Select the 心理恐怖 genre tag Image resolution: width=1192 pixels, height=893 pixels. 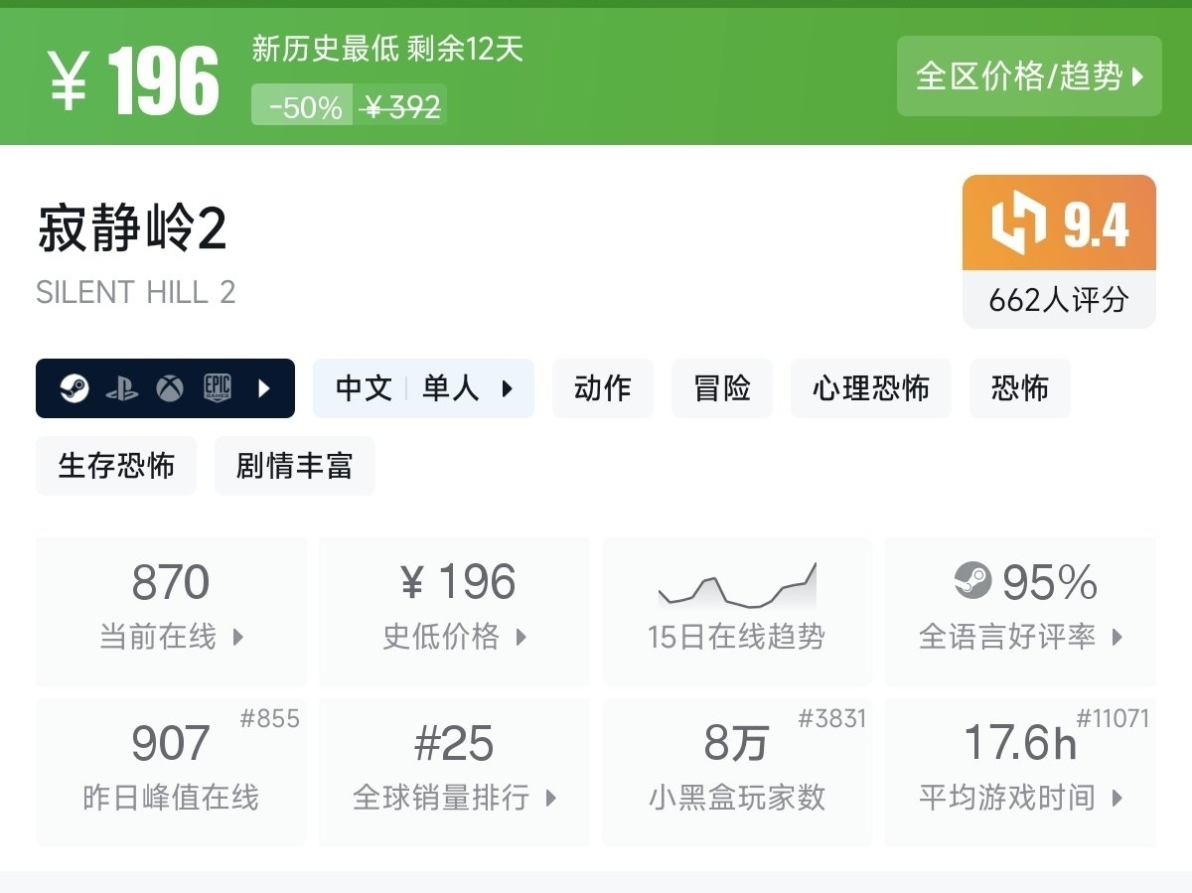[x=870, y=388]
